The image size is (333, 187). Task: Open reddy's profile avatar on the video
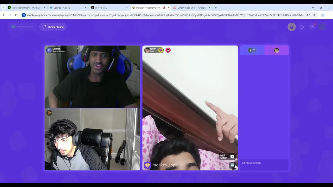[x=147, y=50]
